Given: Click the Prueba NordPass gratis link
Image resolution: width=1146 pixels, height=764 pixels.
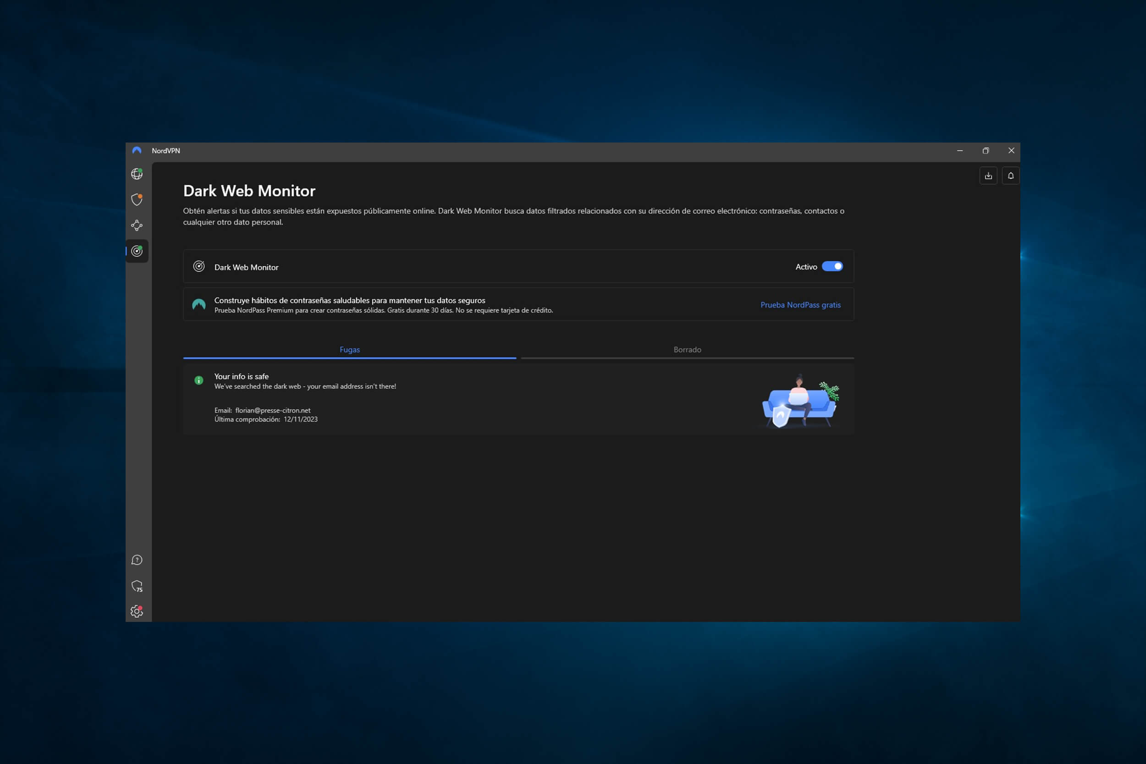Looking at the screenshot, I should [x=800, y=305].
